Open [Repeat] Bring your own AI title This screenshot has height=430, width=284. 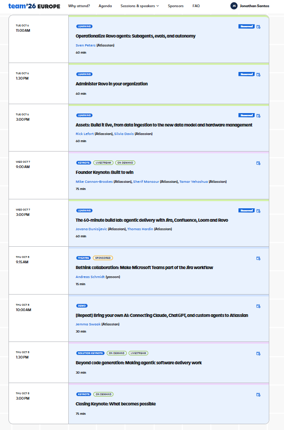[162, 315]
